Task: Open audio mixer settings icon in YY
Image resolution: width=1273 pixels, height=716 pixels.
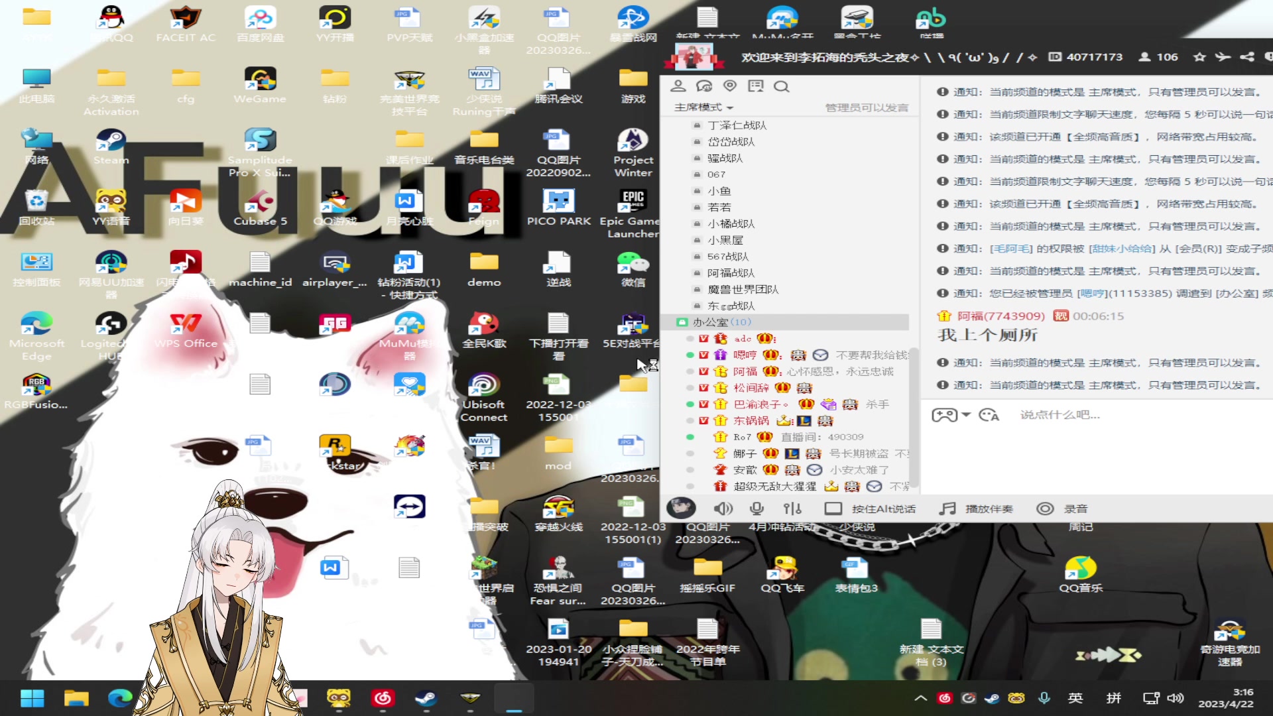Action: pyautogui.click(x=792, y=508)
